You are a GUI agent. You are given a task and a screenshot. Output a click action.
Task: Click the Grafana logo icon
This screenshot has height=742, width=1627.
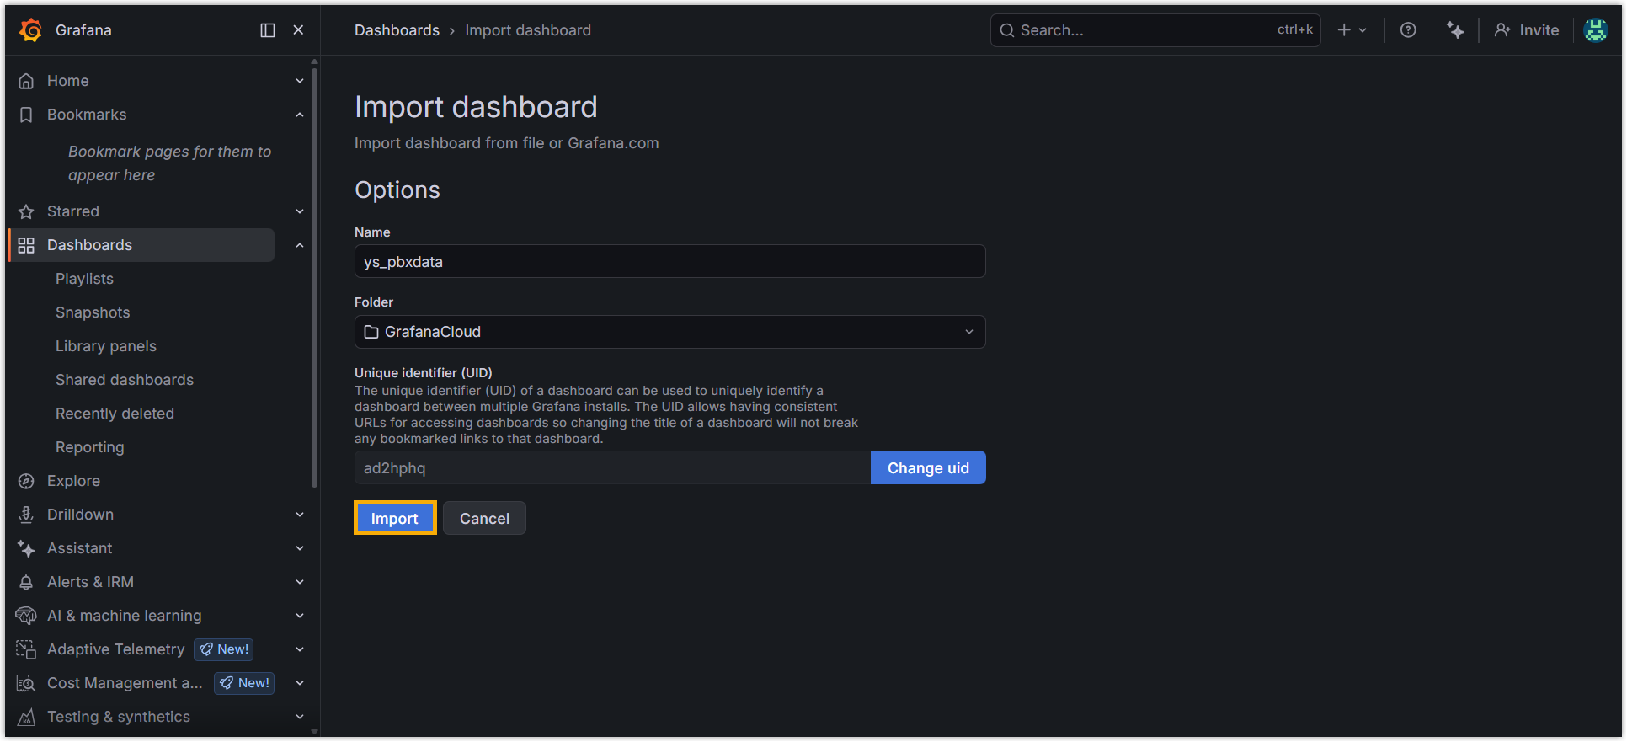(x=31, y=30)
